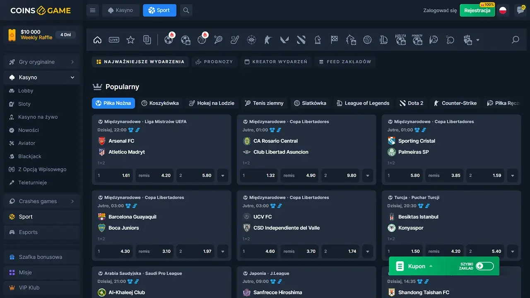Open the Feed Zakładów tab
This screenshot has height=298, width=530.
click(345, 62)
